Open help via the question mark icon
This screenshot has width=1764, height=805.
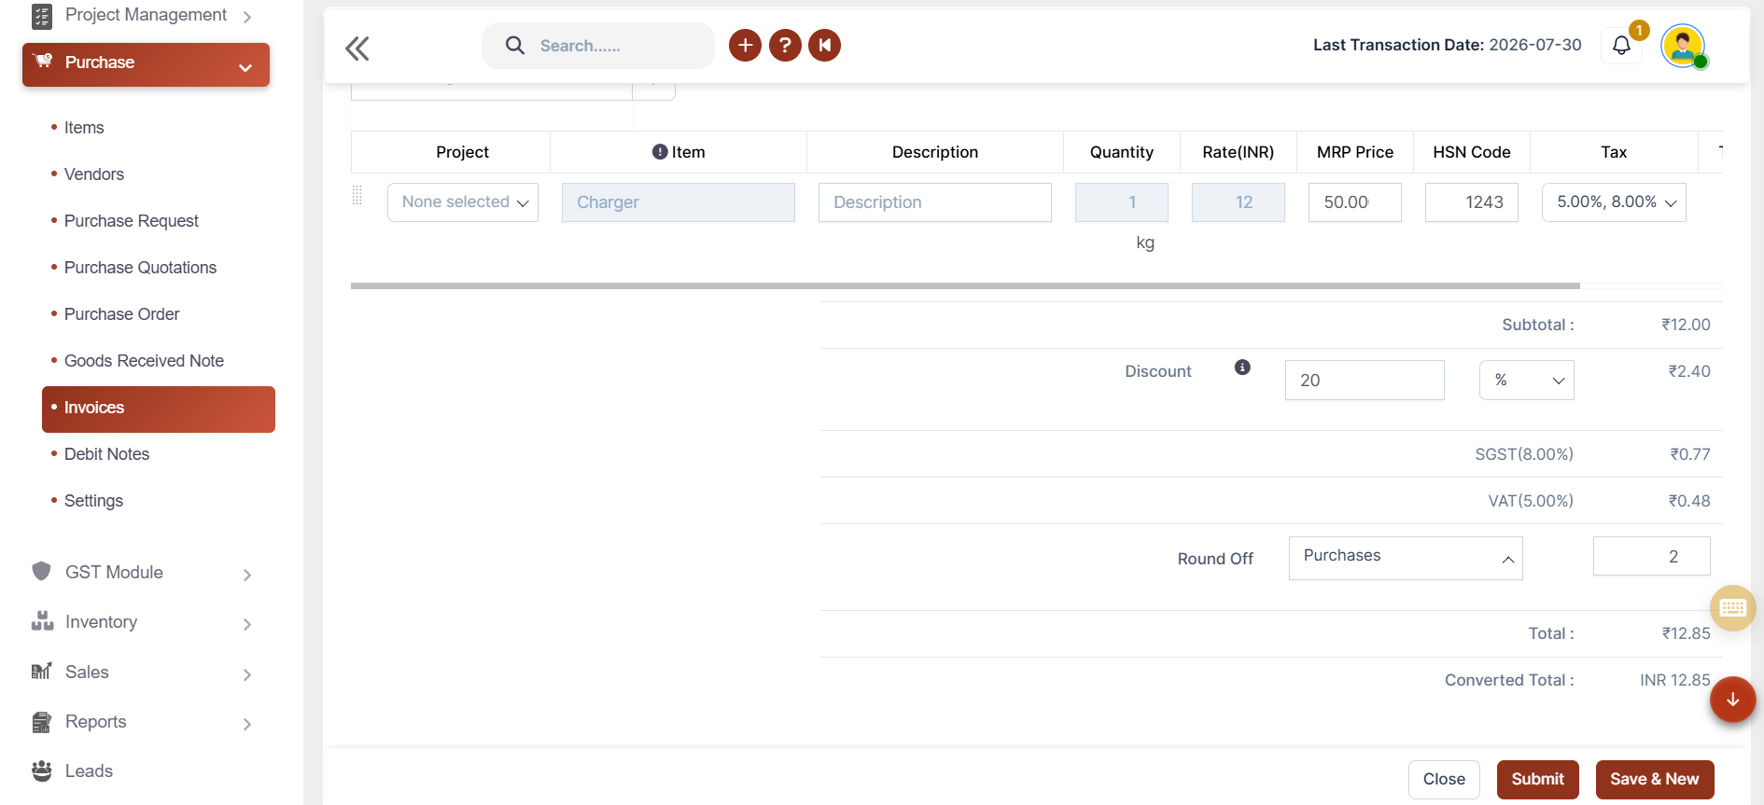click(x=785, y=45)
